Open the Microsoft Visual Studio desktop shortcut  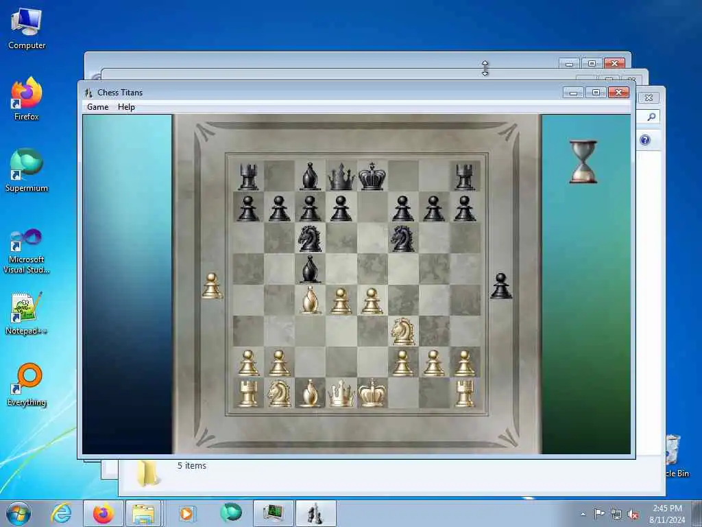tap(27, 251)
